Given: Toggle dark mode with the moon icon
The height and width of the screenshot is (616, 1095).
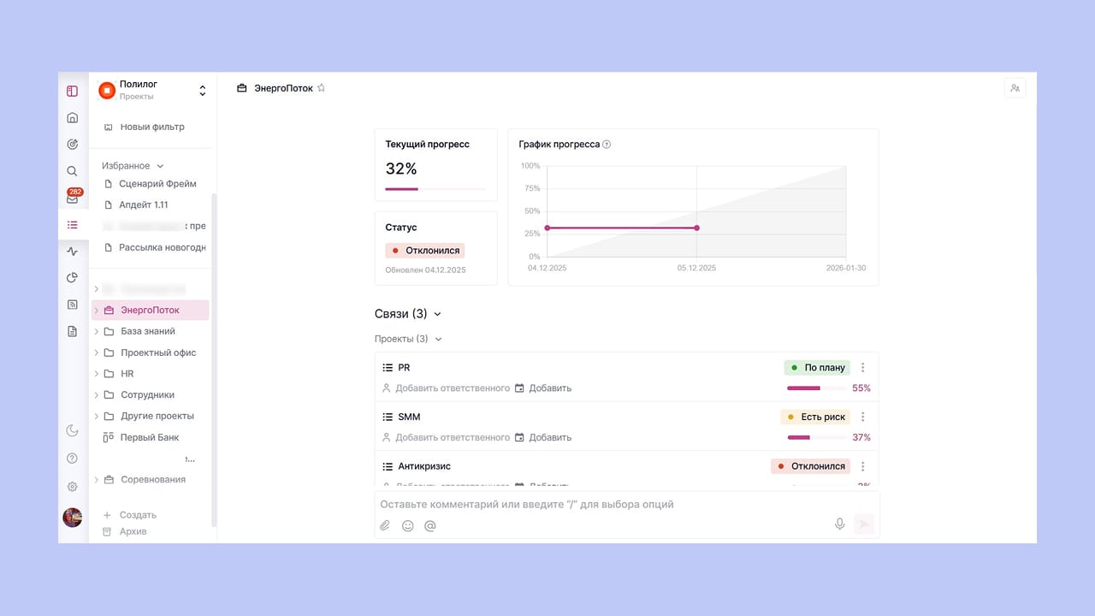Looking at the screenshot, I should (x=73, y=430).
